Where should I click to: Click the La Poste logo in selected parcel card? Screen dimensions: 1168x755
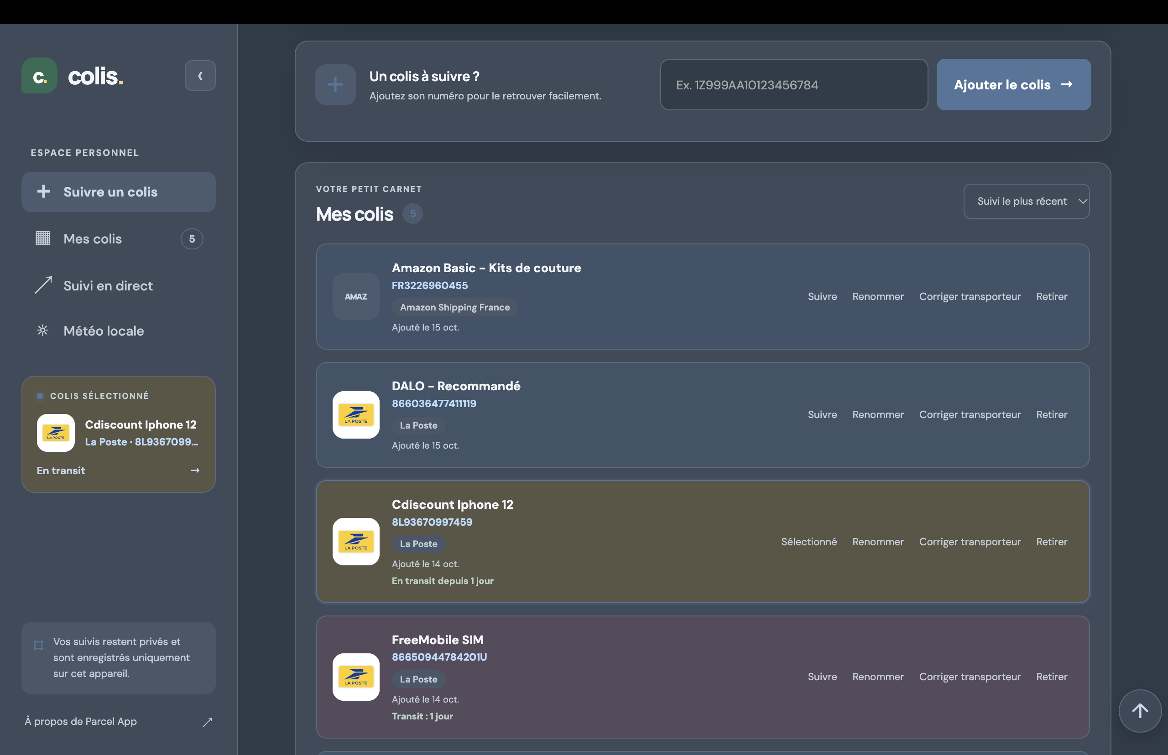click(56, 433)
